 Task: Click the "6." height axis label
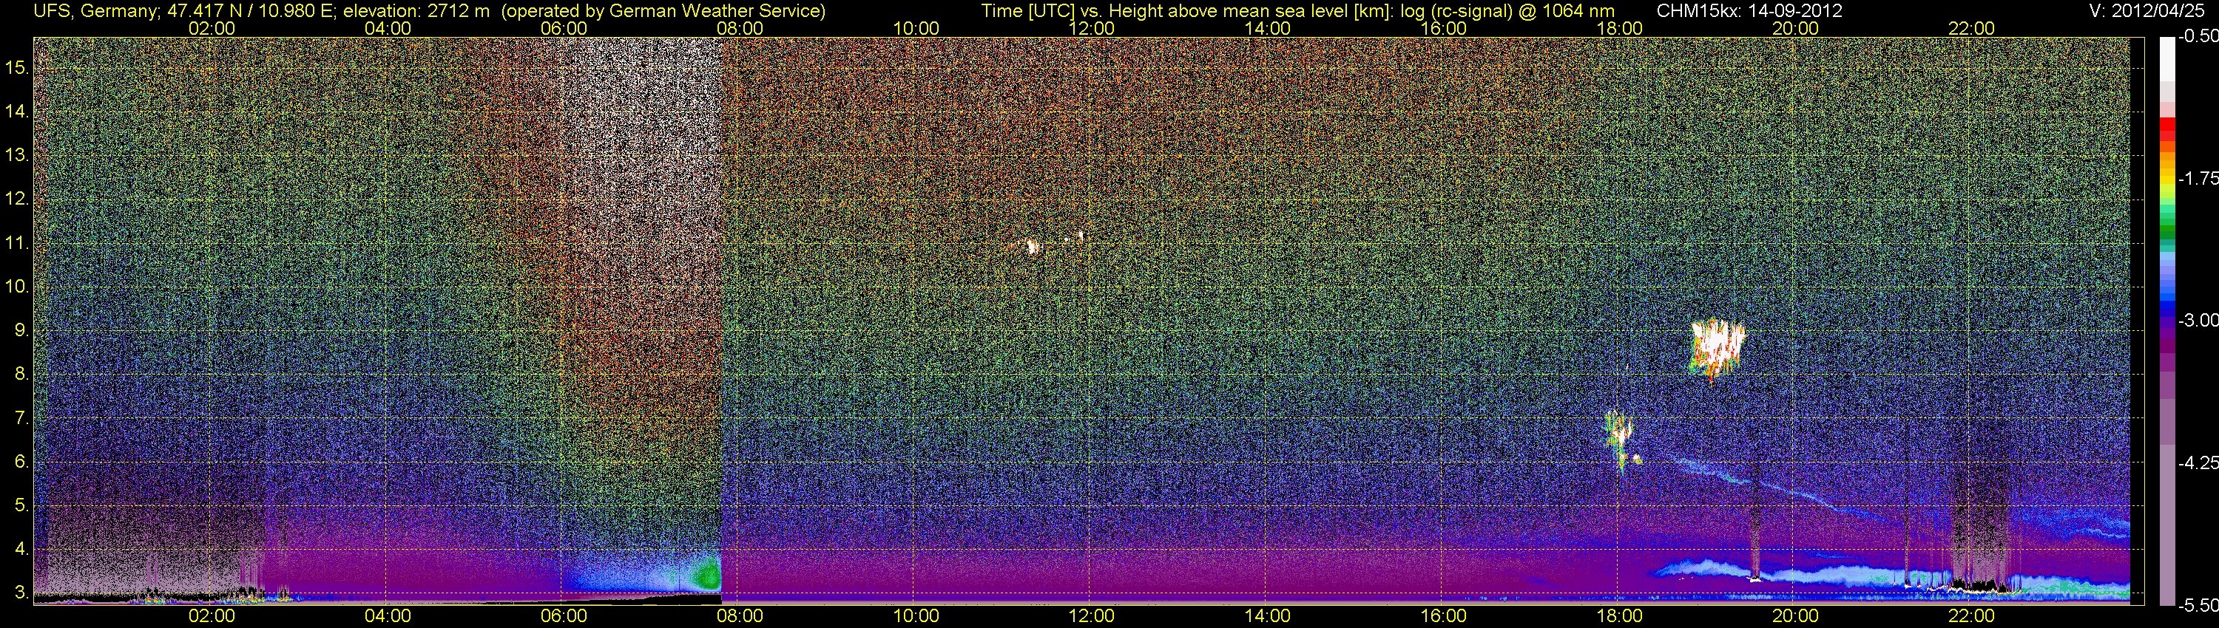click(x=21, y=462)
